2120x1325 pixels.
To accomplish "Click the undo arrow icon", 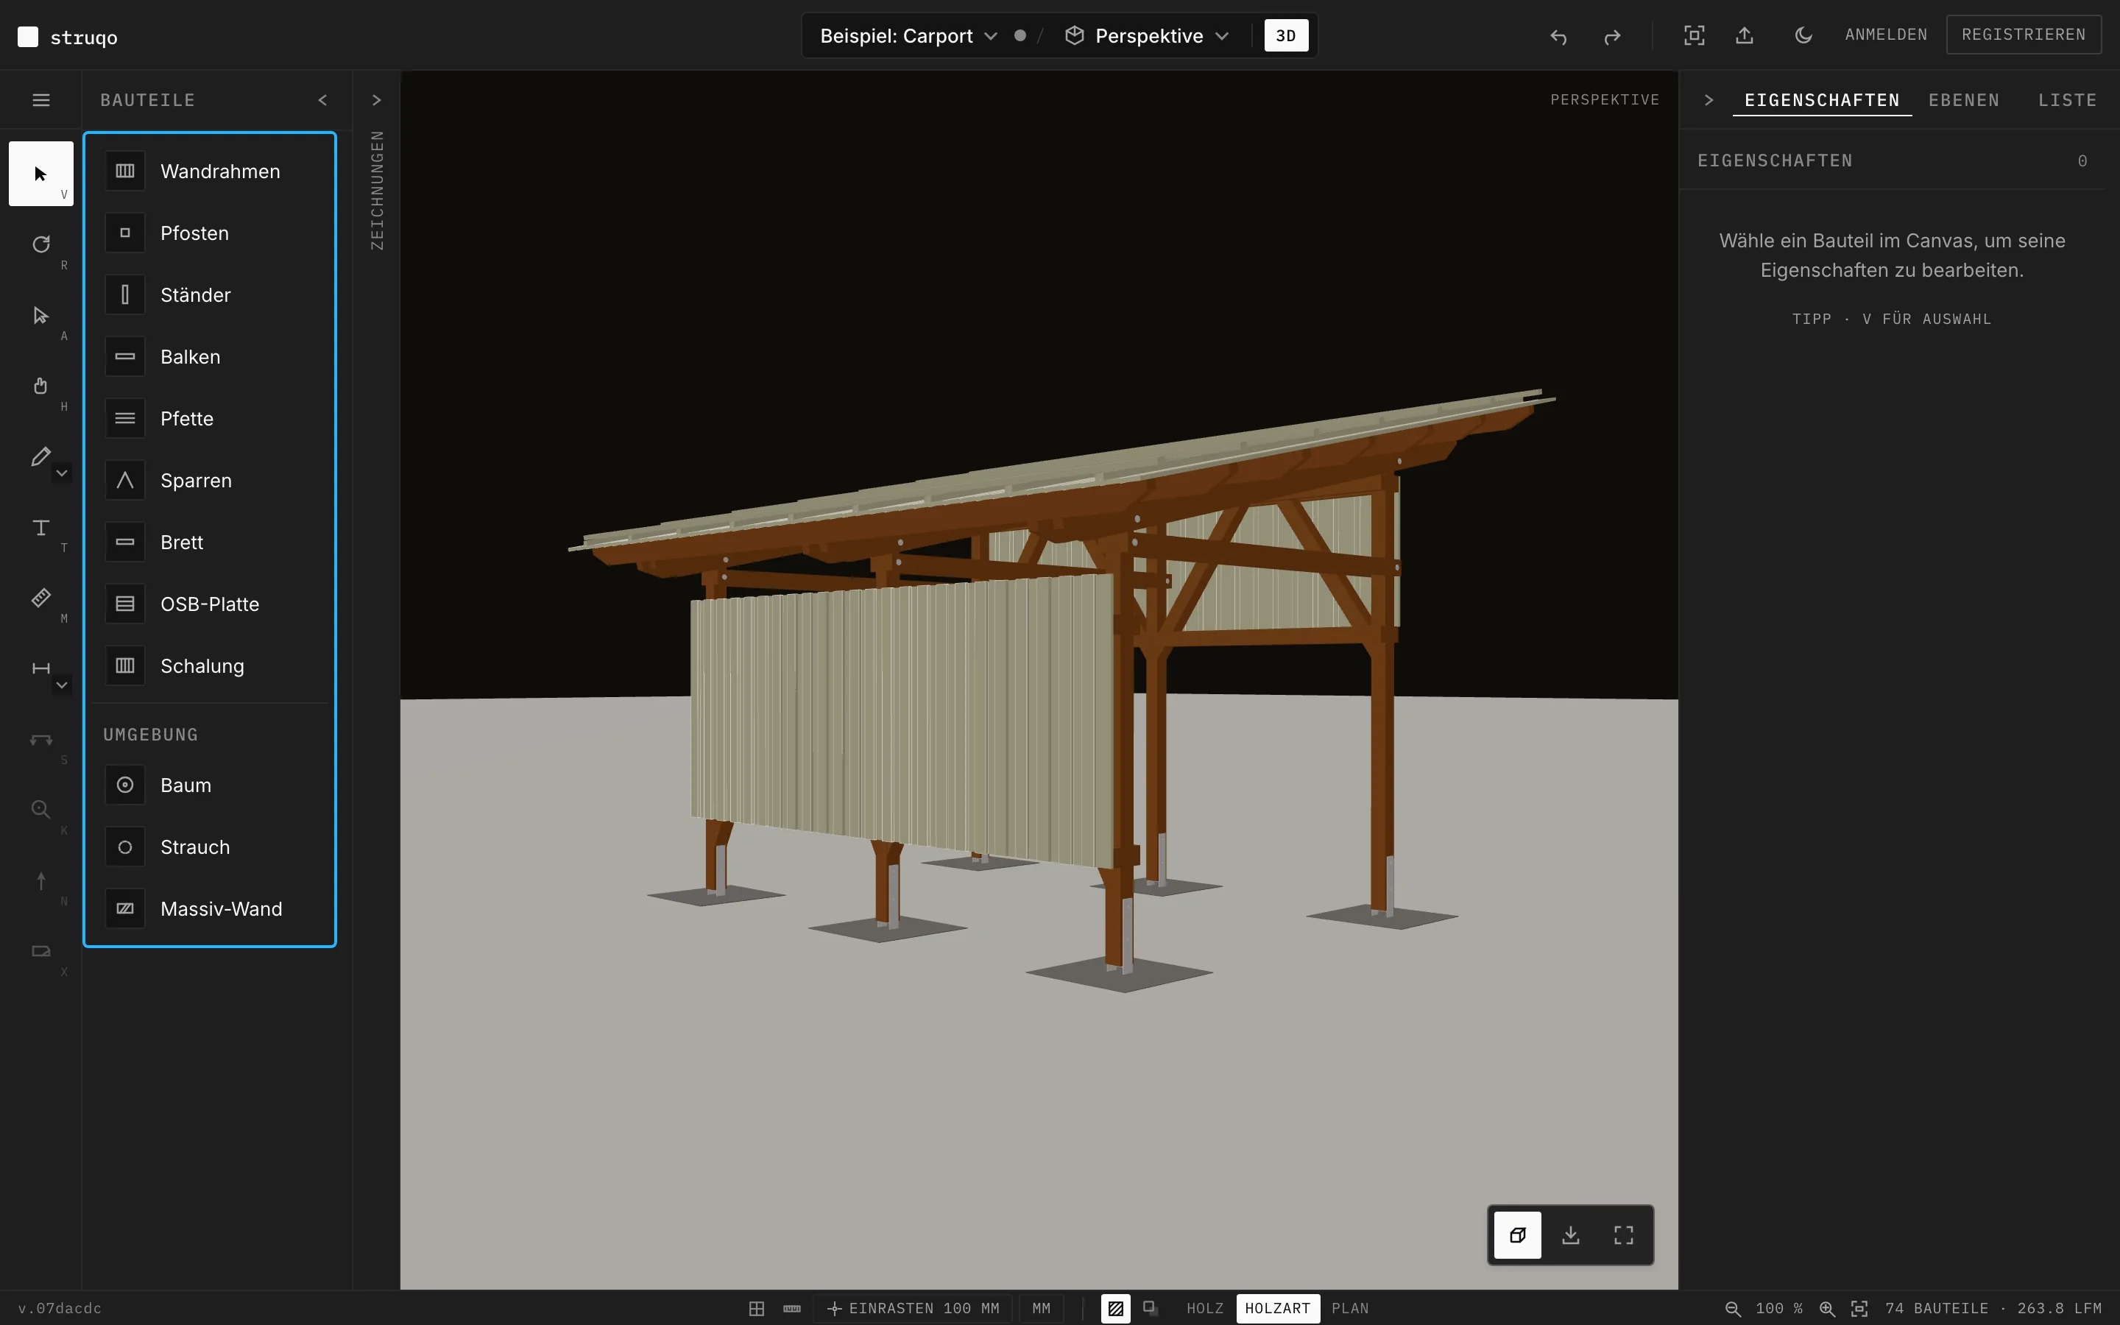I will pos(1558,36).
